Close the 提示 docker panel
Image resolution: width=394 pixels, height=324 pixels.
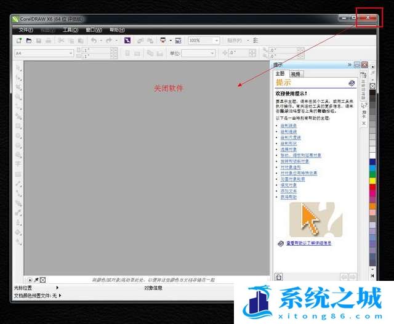[364, 65]
